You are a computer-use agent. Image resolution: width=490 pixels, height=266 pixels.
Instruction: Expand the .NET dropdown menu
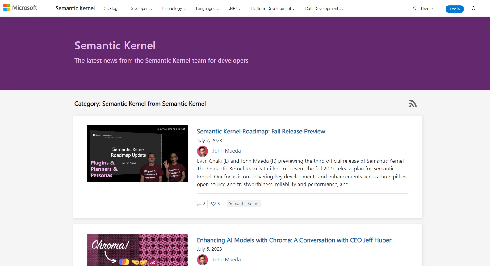pyautogui.click(x=235, y=9)
